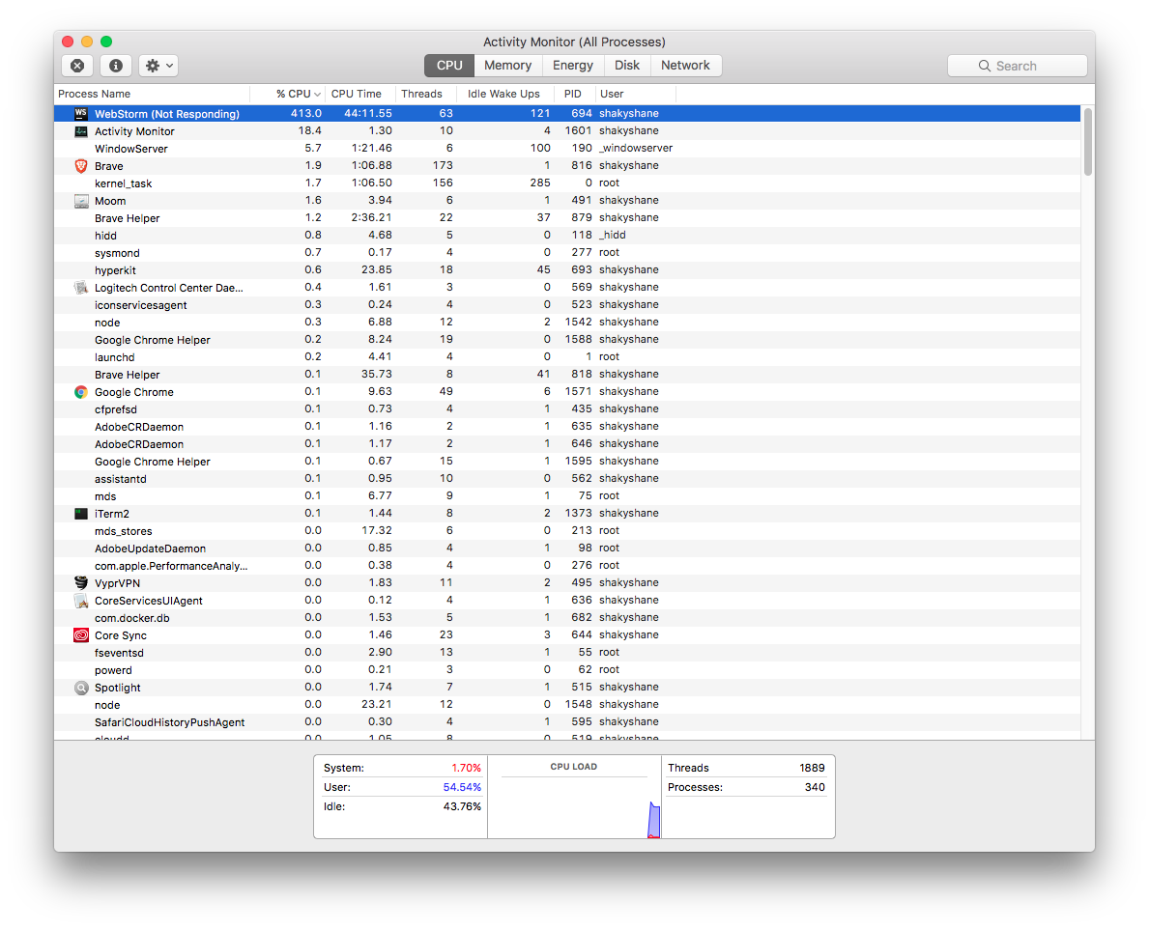Select the mds process row
1149x929 pixels.
click(567, 496)
